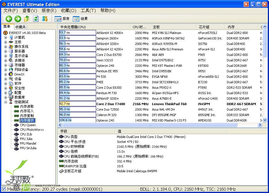Sort by 内存 column header
This screenshot has height=193, width=269.
241,27
